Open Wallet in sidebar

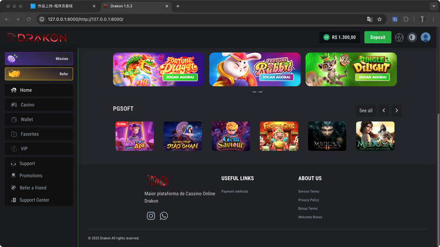[39, 119]
